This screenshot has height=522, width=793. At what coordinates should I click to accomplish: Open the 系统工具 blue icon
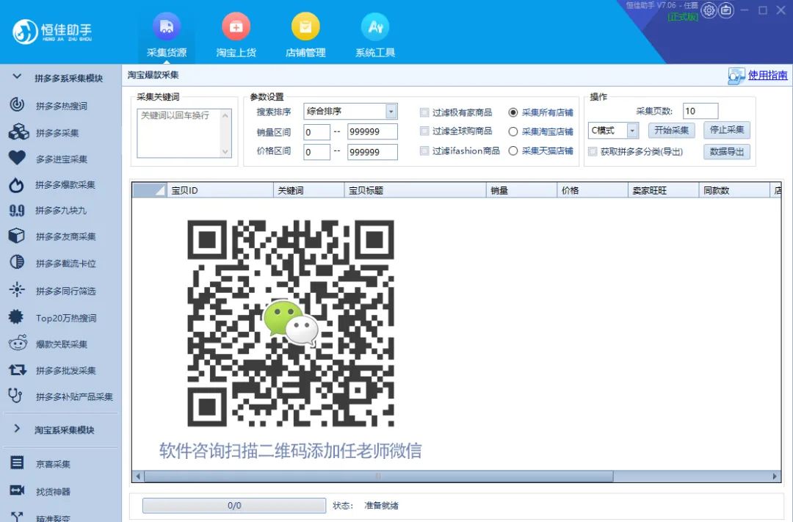tap(375, 26)
